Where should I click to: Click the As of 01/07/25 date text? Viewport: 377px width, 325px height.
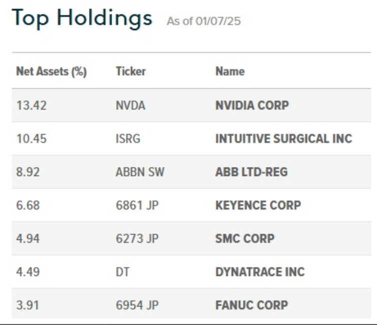tap(204, 23)
